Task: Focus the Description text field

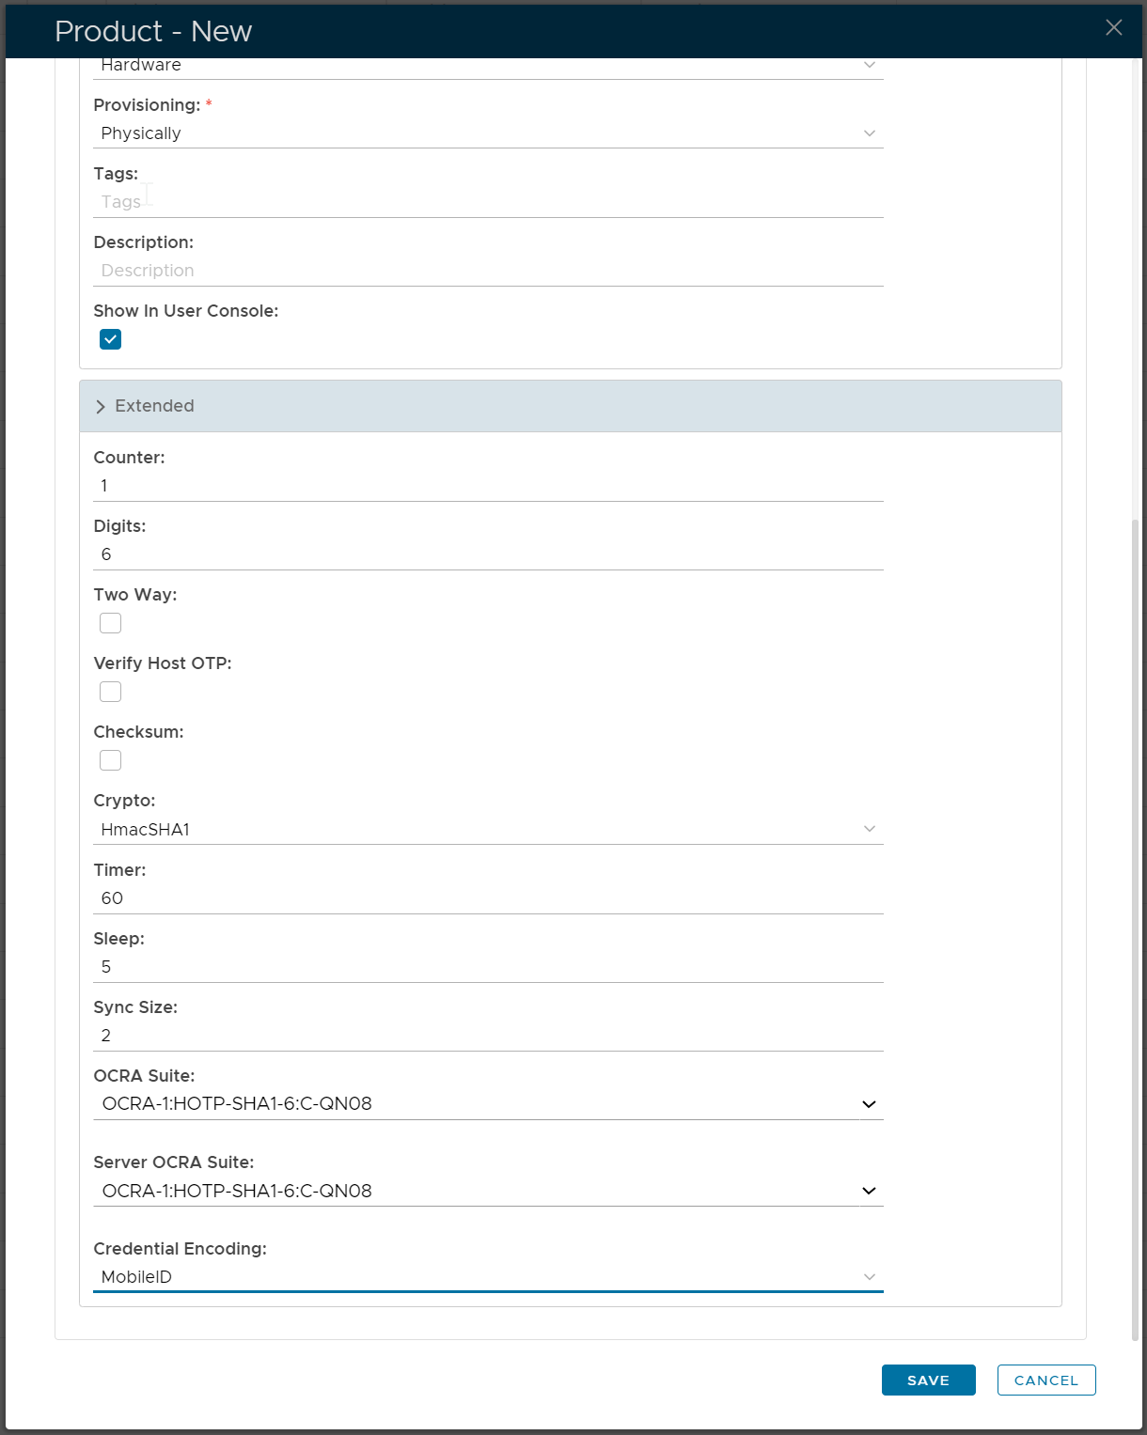Action: (488, 271)
